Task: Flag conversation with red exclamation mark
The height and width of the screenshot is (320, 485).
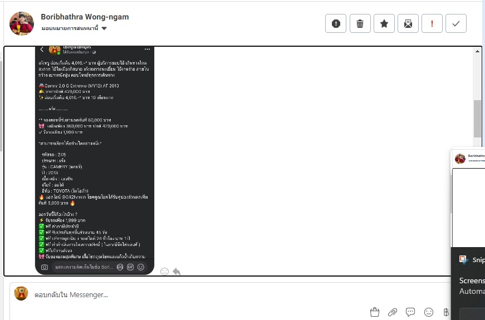Action: (x=432, y=23)
